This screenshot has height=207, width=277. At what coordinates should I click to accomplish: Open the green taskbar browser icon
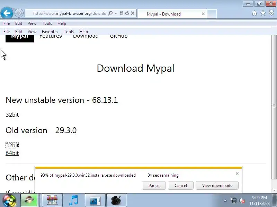(29, 200)
